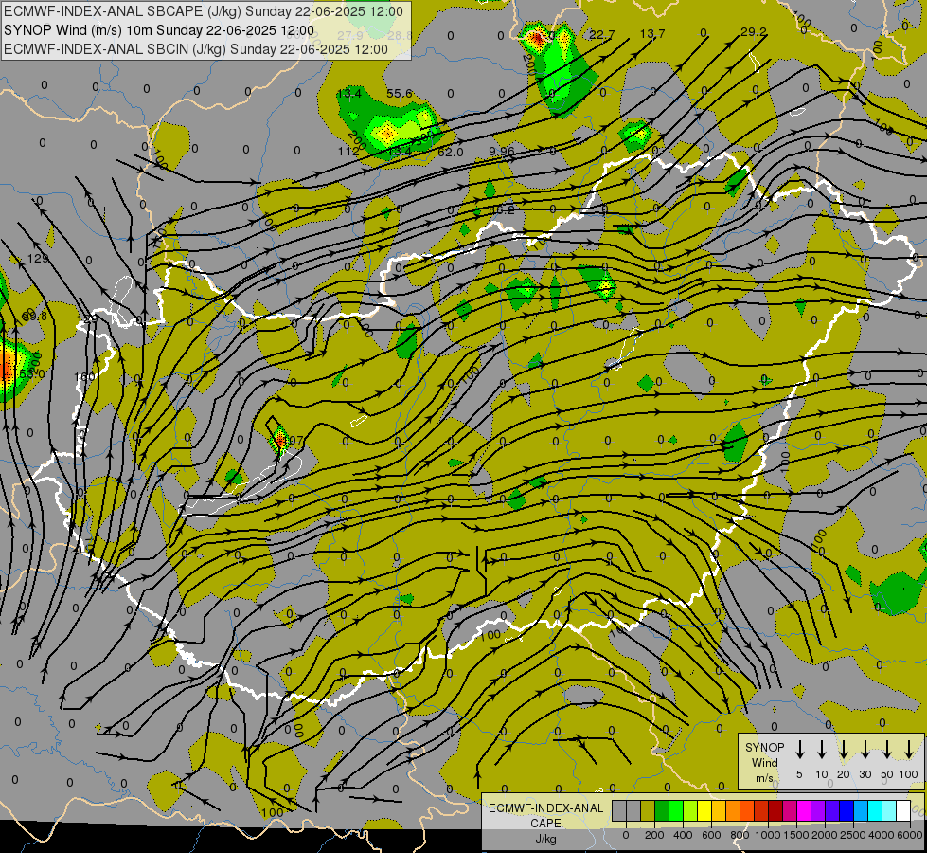
Task: Click the 29.2 value near the top
Action: (754, 32)
